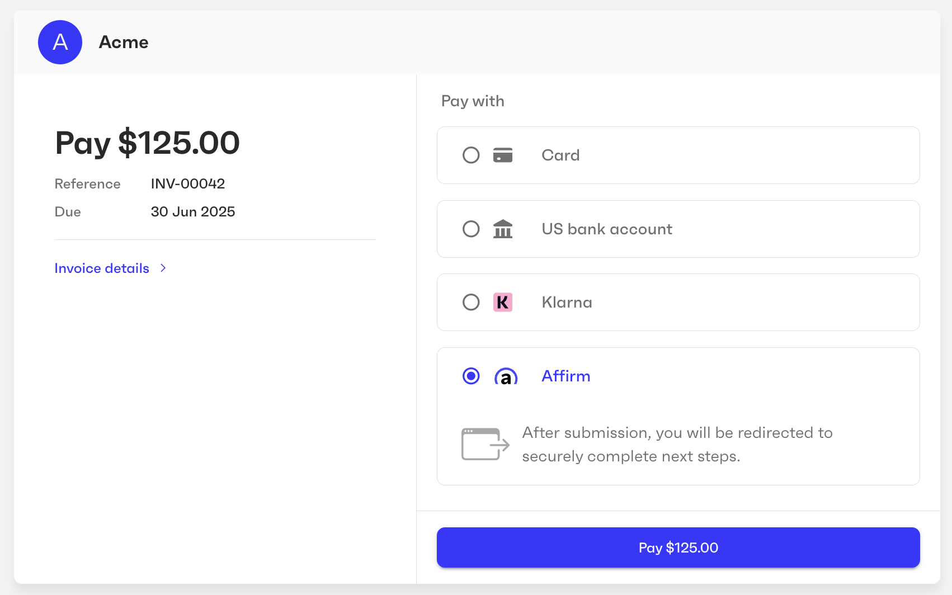Image resolution: width=952 pixels, height=595 pixels.
Task: Choose the Card payment option label
Action: (560, 155)
